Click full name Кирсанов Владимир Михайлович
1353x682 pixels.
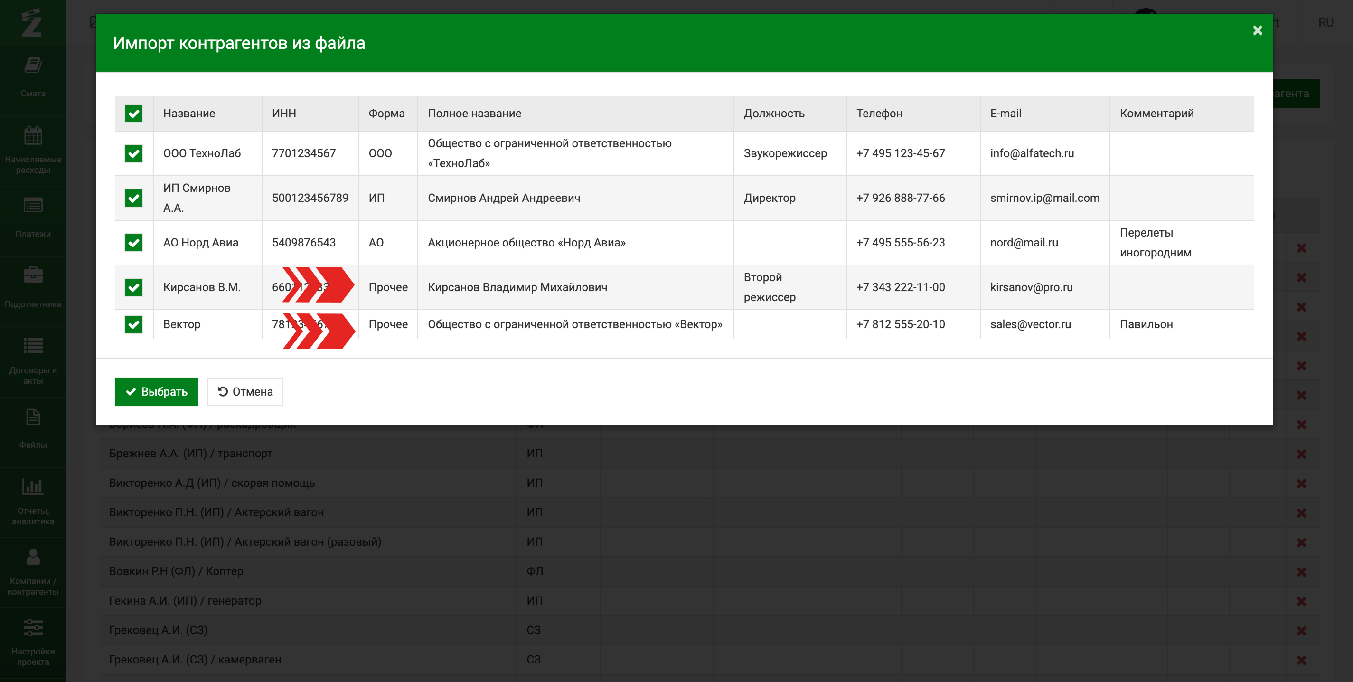point(517,287)
